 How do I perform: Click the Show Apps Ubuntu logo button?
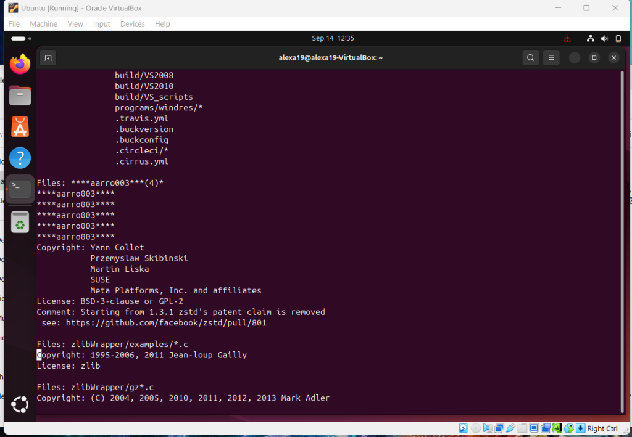point(20,405)
